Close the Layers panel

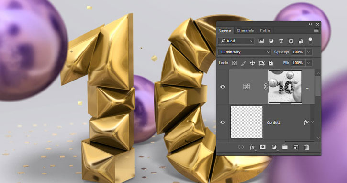click(x=318, y=24)
